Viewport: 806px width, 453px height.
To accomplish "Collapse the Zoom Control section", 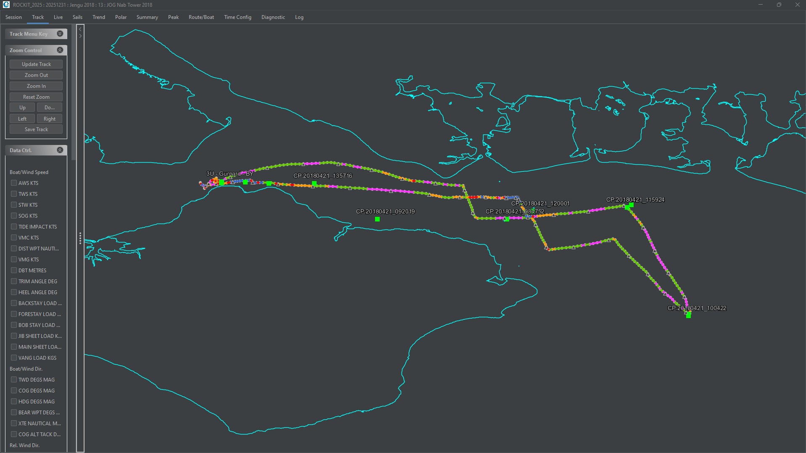I will point(60,50).
